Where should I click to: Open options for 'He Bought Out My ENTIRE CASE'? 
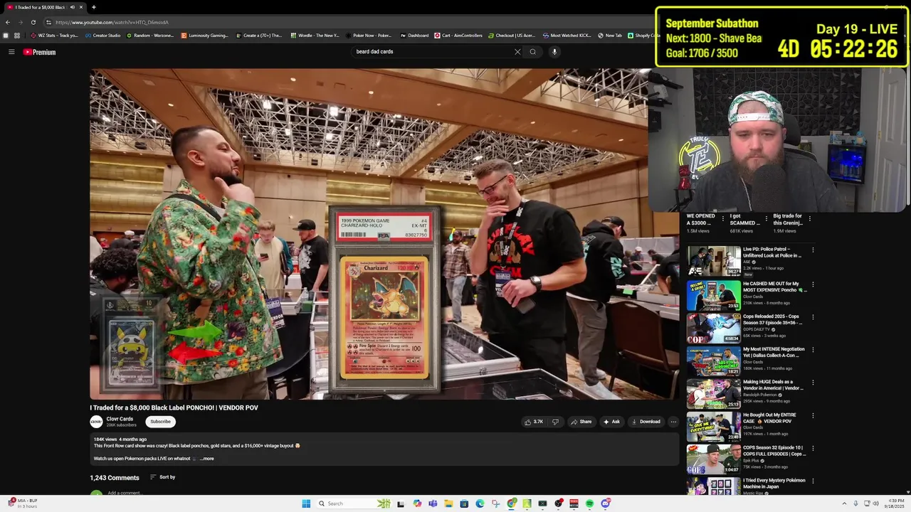[813, 416]
